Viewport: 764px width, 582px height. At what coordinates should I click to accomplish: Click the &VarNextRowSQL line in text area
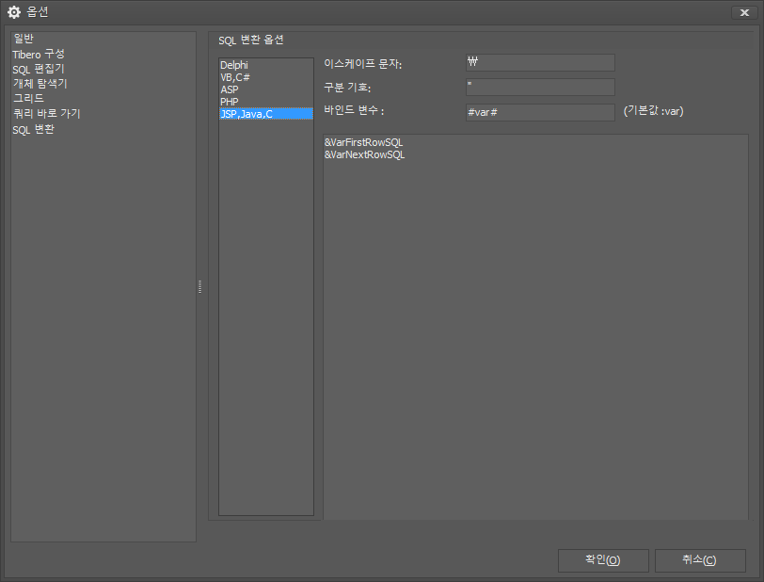click(x=364, y=154)
